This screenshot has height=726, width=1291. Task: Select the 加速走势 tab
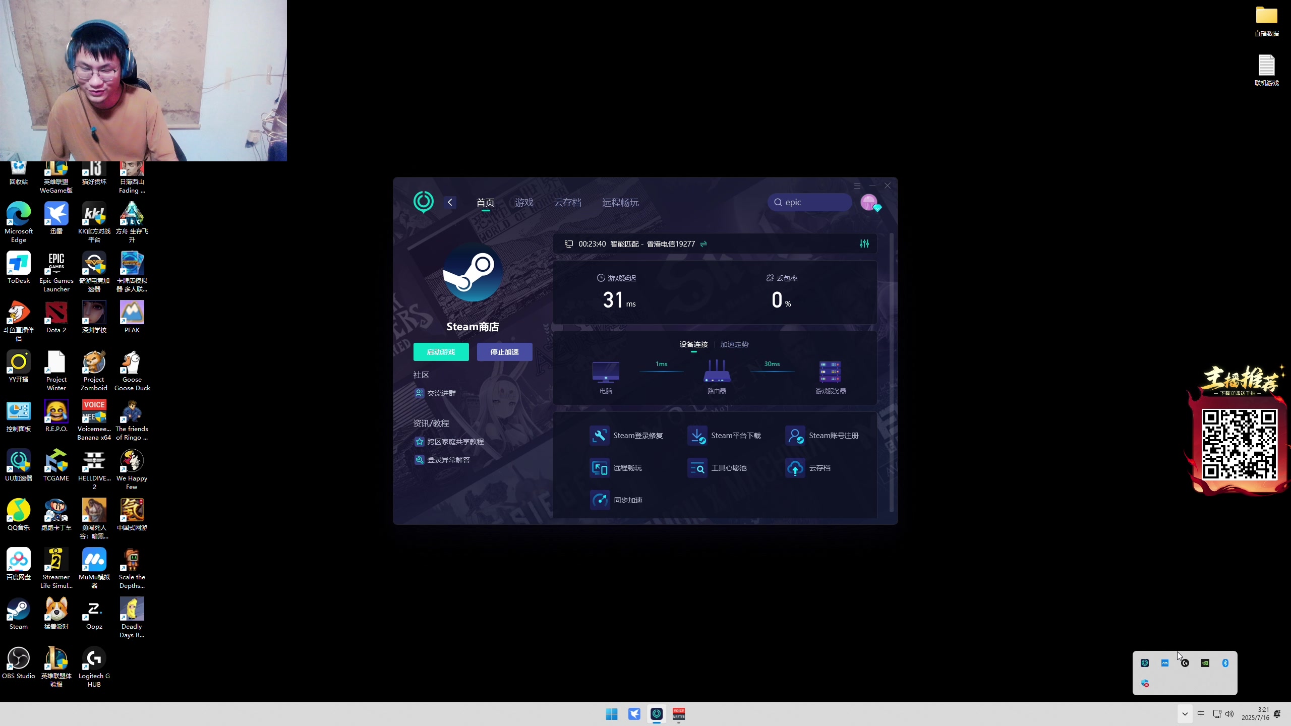point(734,345)
